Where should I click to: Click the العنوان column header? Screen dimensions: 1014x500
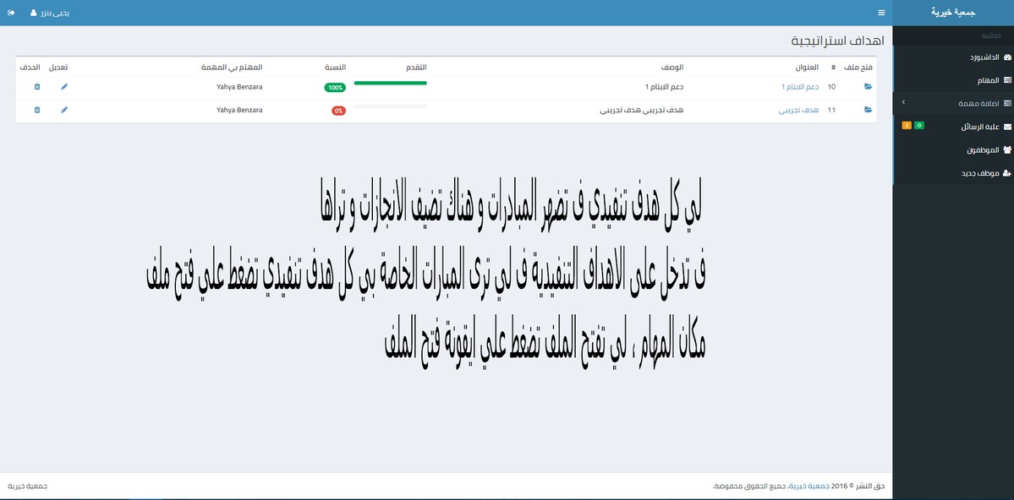pos(807,68)
